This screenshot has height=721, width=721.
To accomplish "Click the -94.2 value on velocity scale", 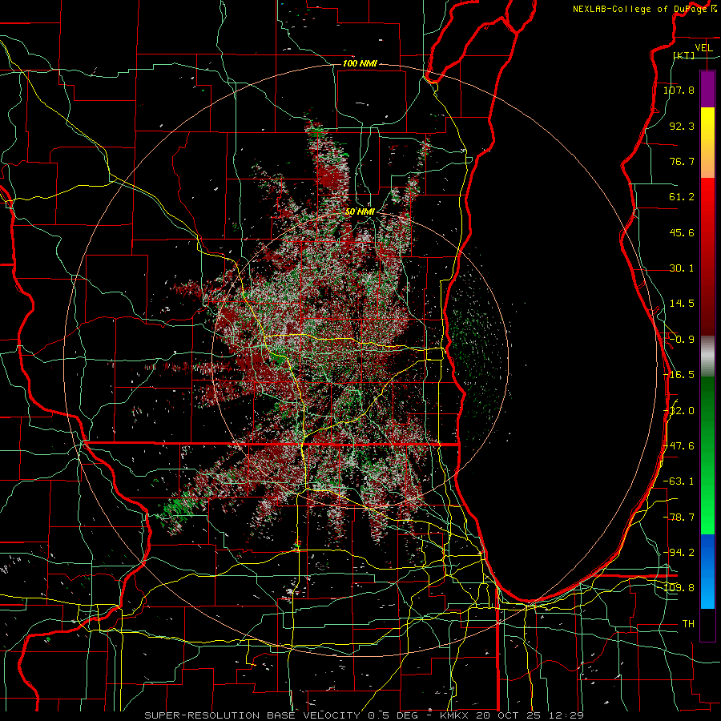I will coord(679,553).
